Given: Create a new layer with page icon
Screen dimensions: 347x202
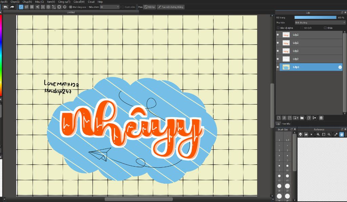Looking at the screenshot, I should 279,118.
